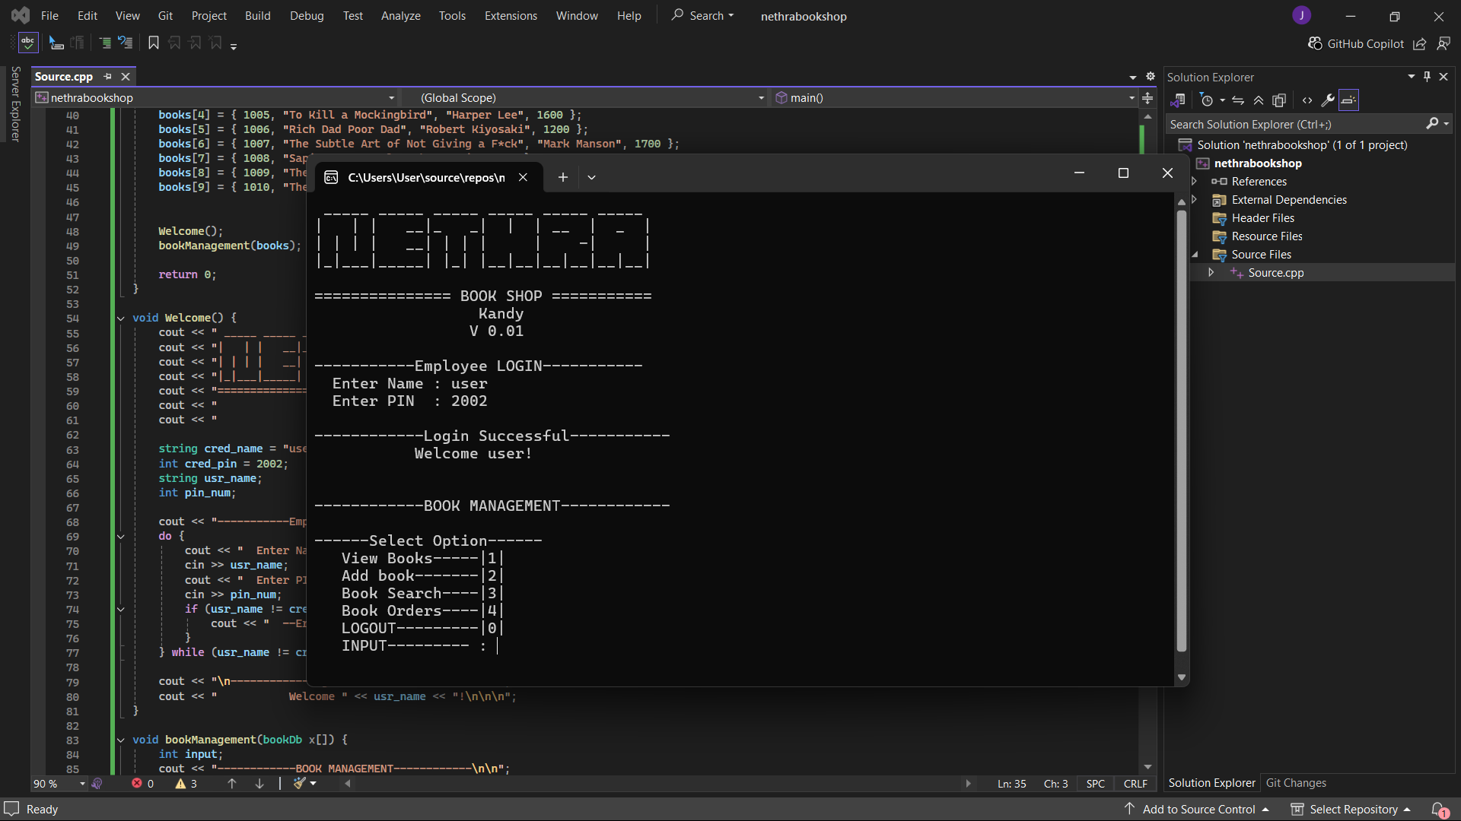Click Collapse All in Solution Explorer toolbar
Screen dimensions: 1461x821
[1259, 100]
